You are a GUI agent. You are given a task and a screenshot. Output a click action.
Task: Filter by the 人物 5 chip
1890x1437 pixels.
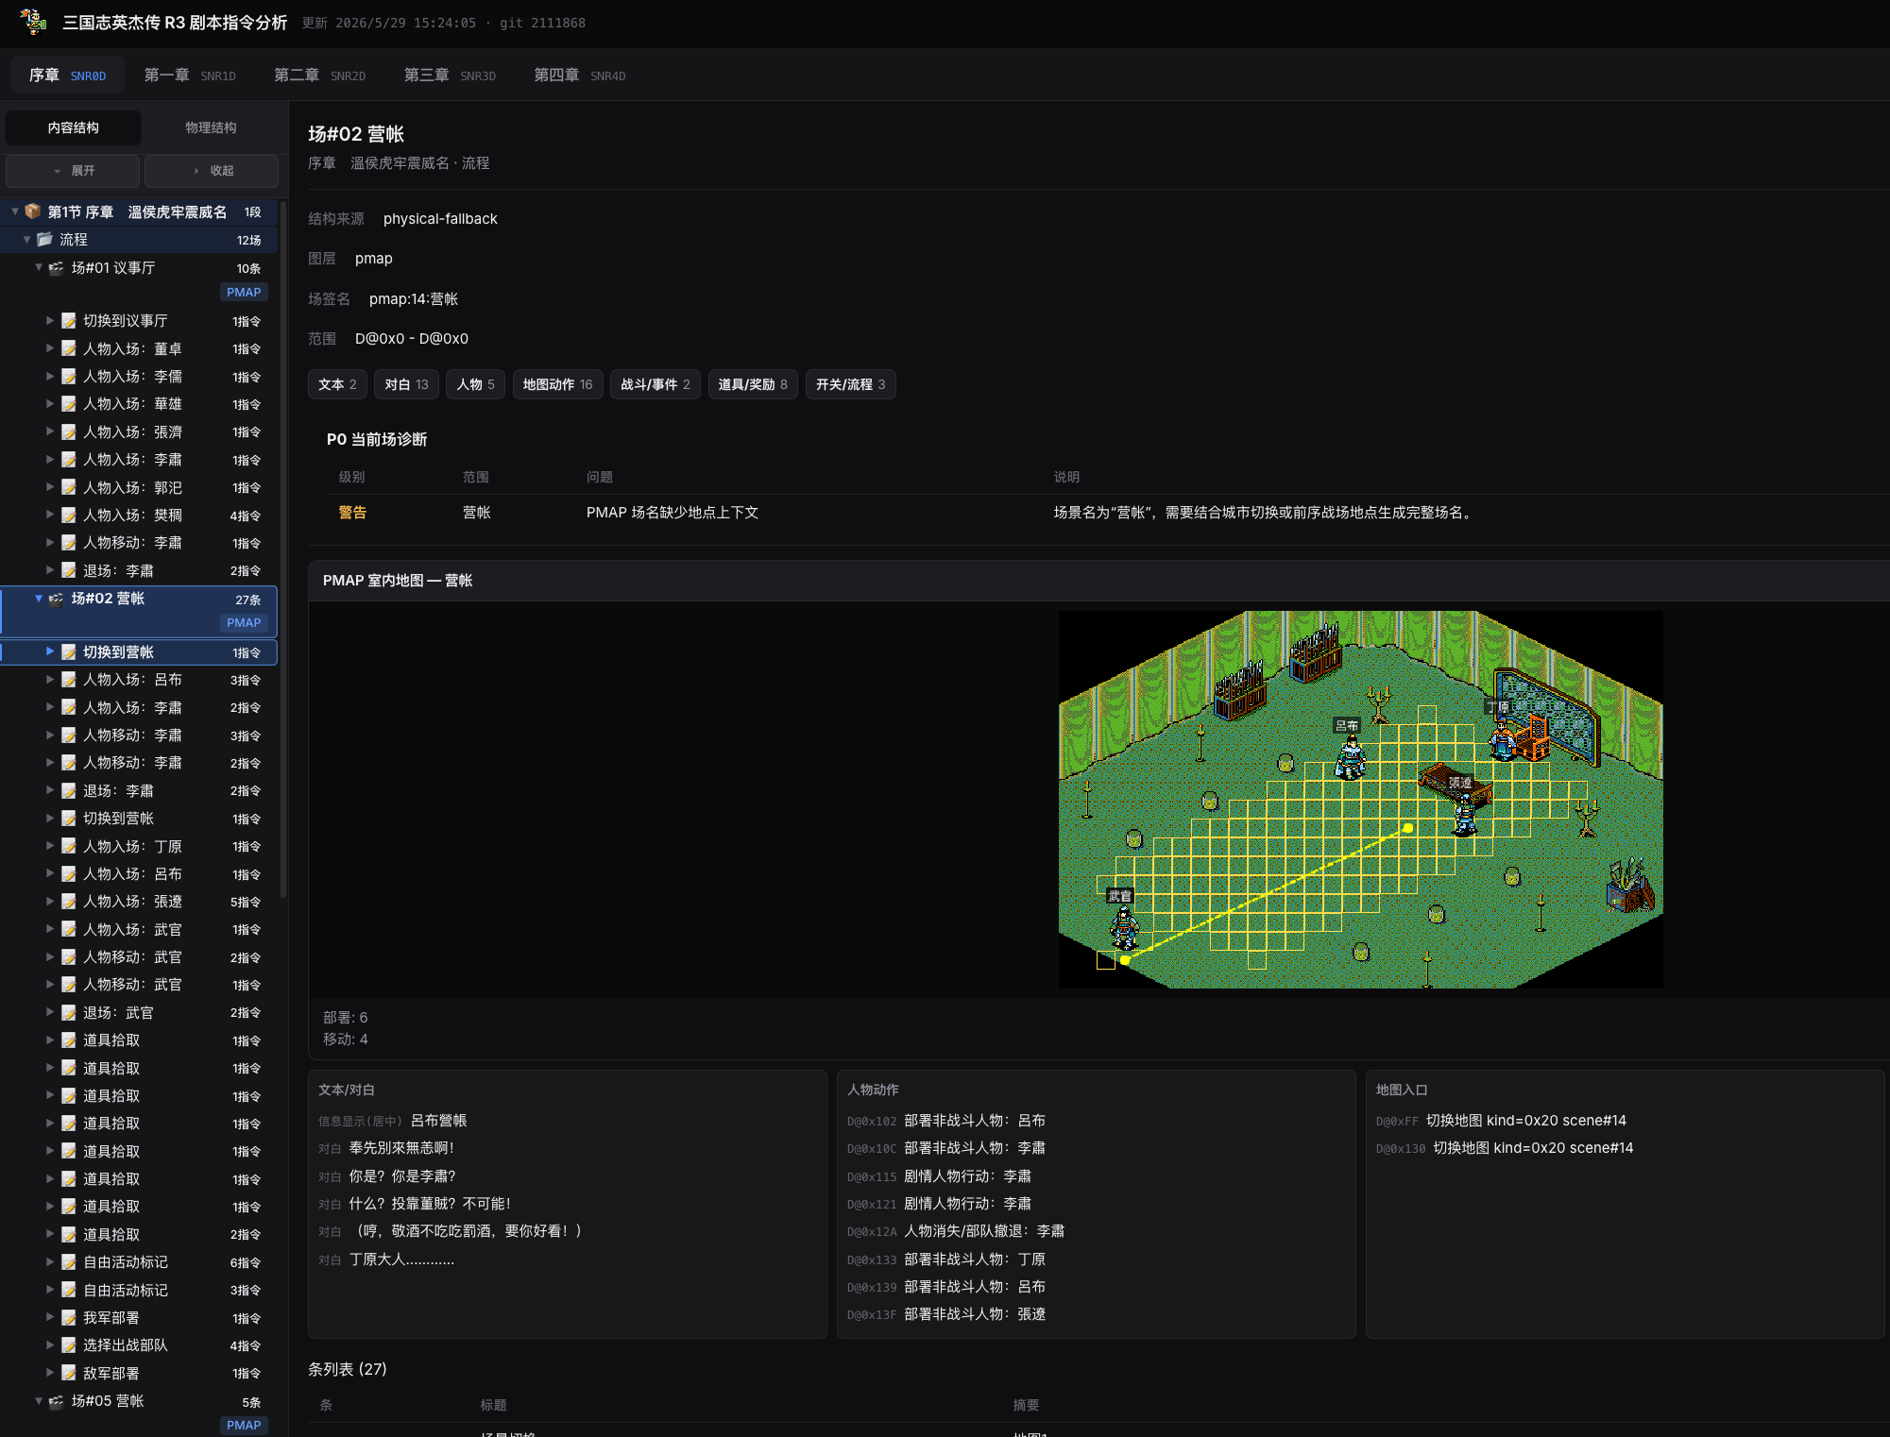tap(475, 384)
